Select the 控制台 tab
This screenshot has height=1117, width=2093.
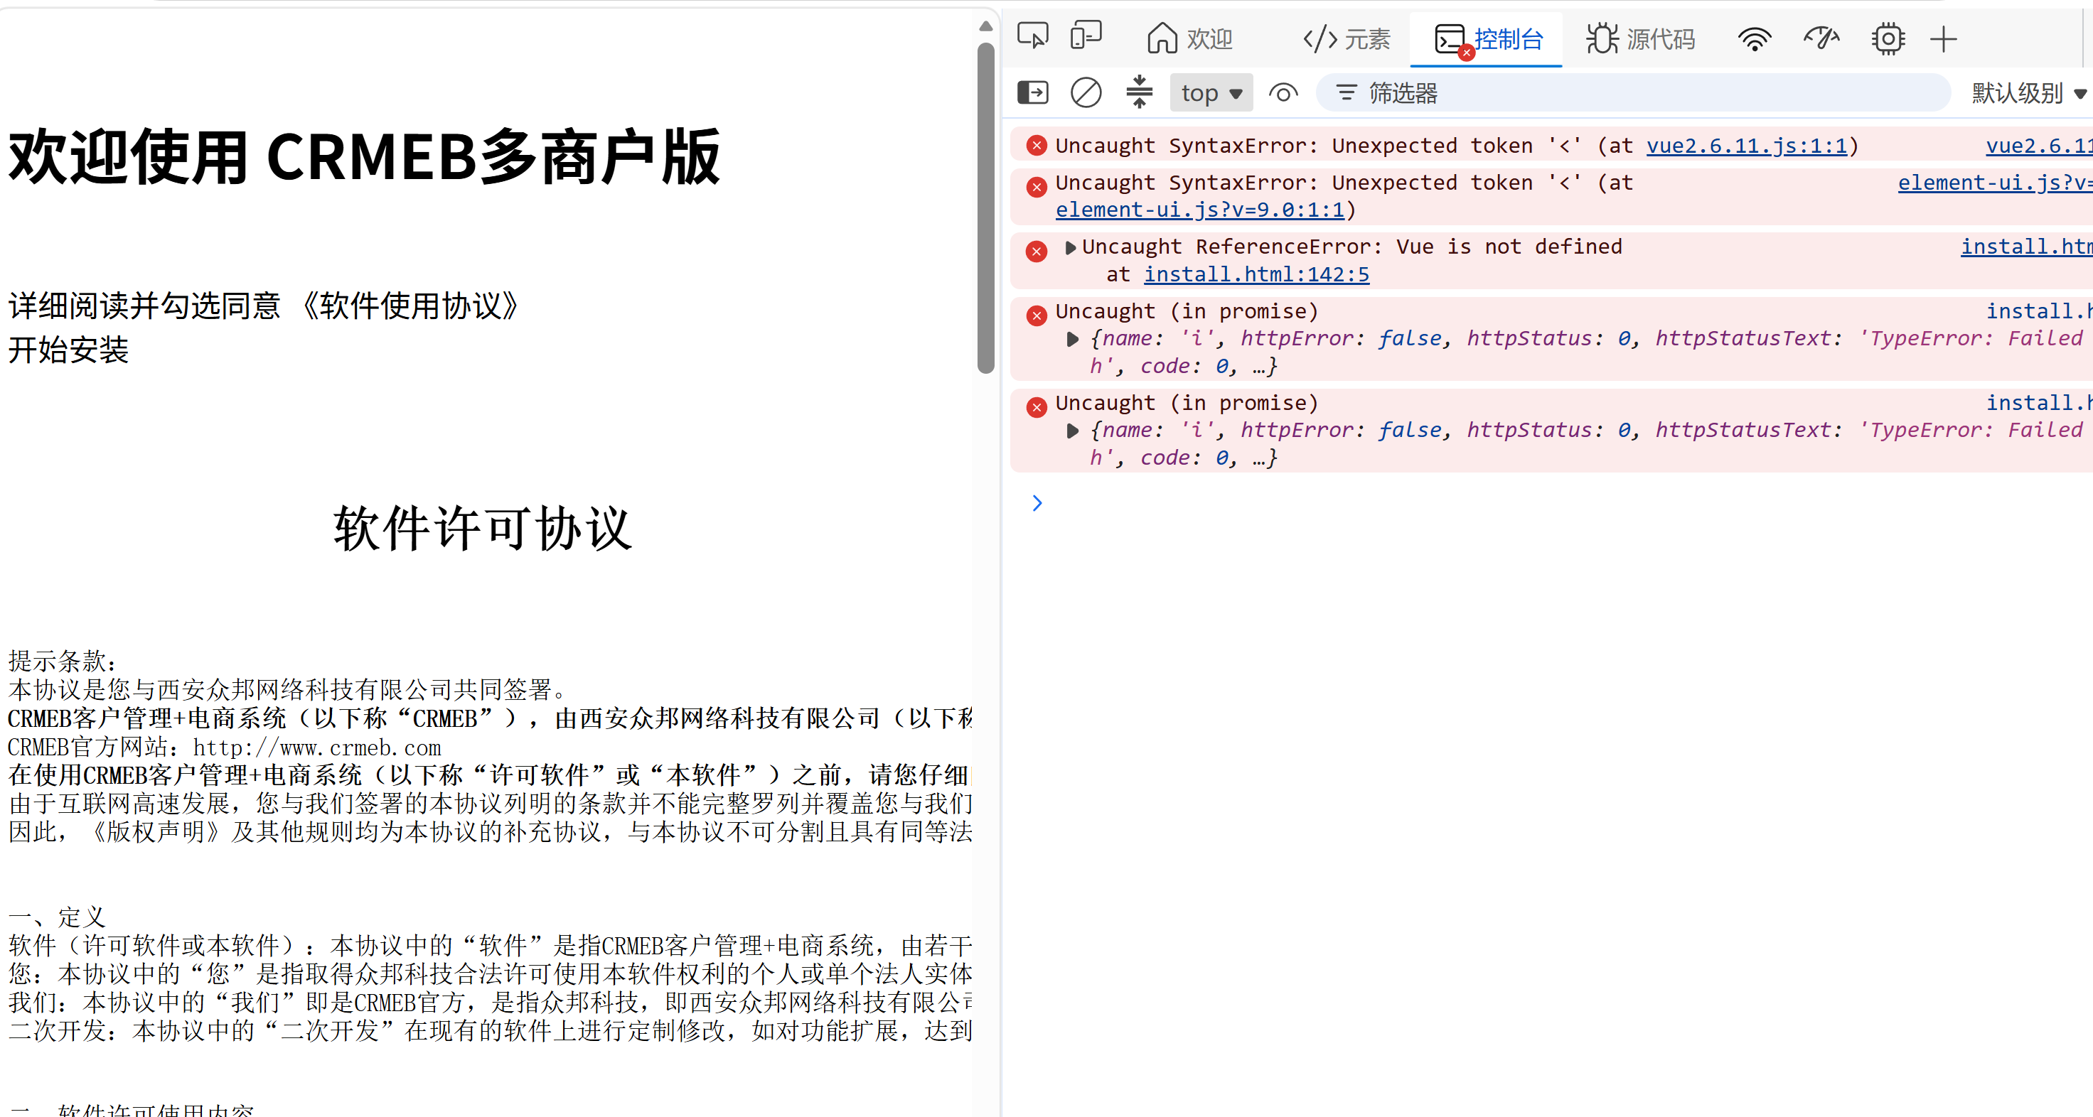point(1487,38)
